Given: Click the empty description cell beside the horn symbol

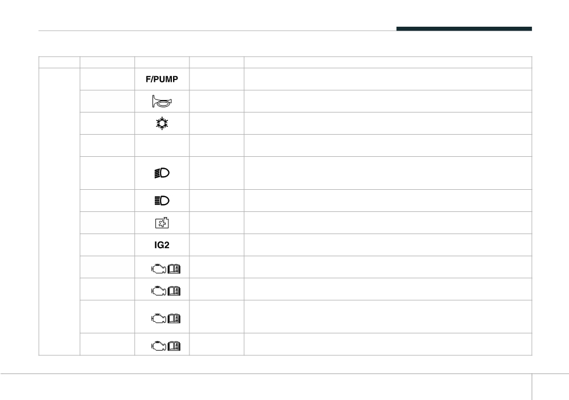Looking at the screenshot, I should coord(388,101).
